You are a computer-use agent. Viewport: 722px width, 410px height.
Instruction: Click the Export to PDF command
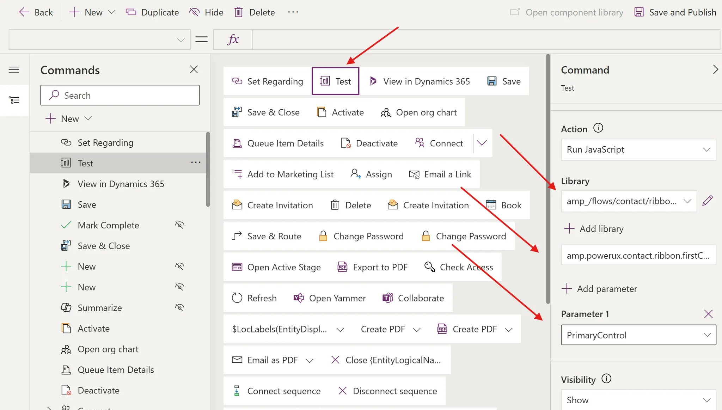pyautogui.click(x=372, y=267)
